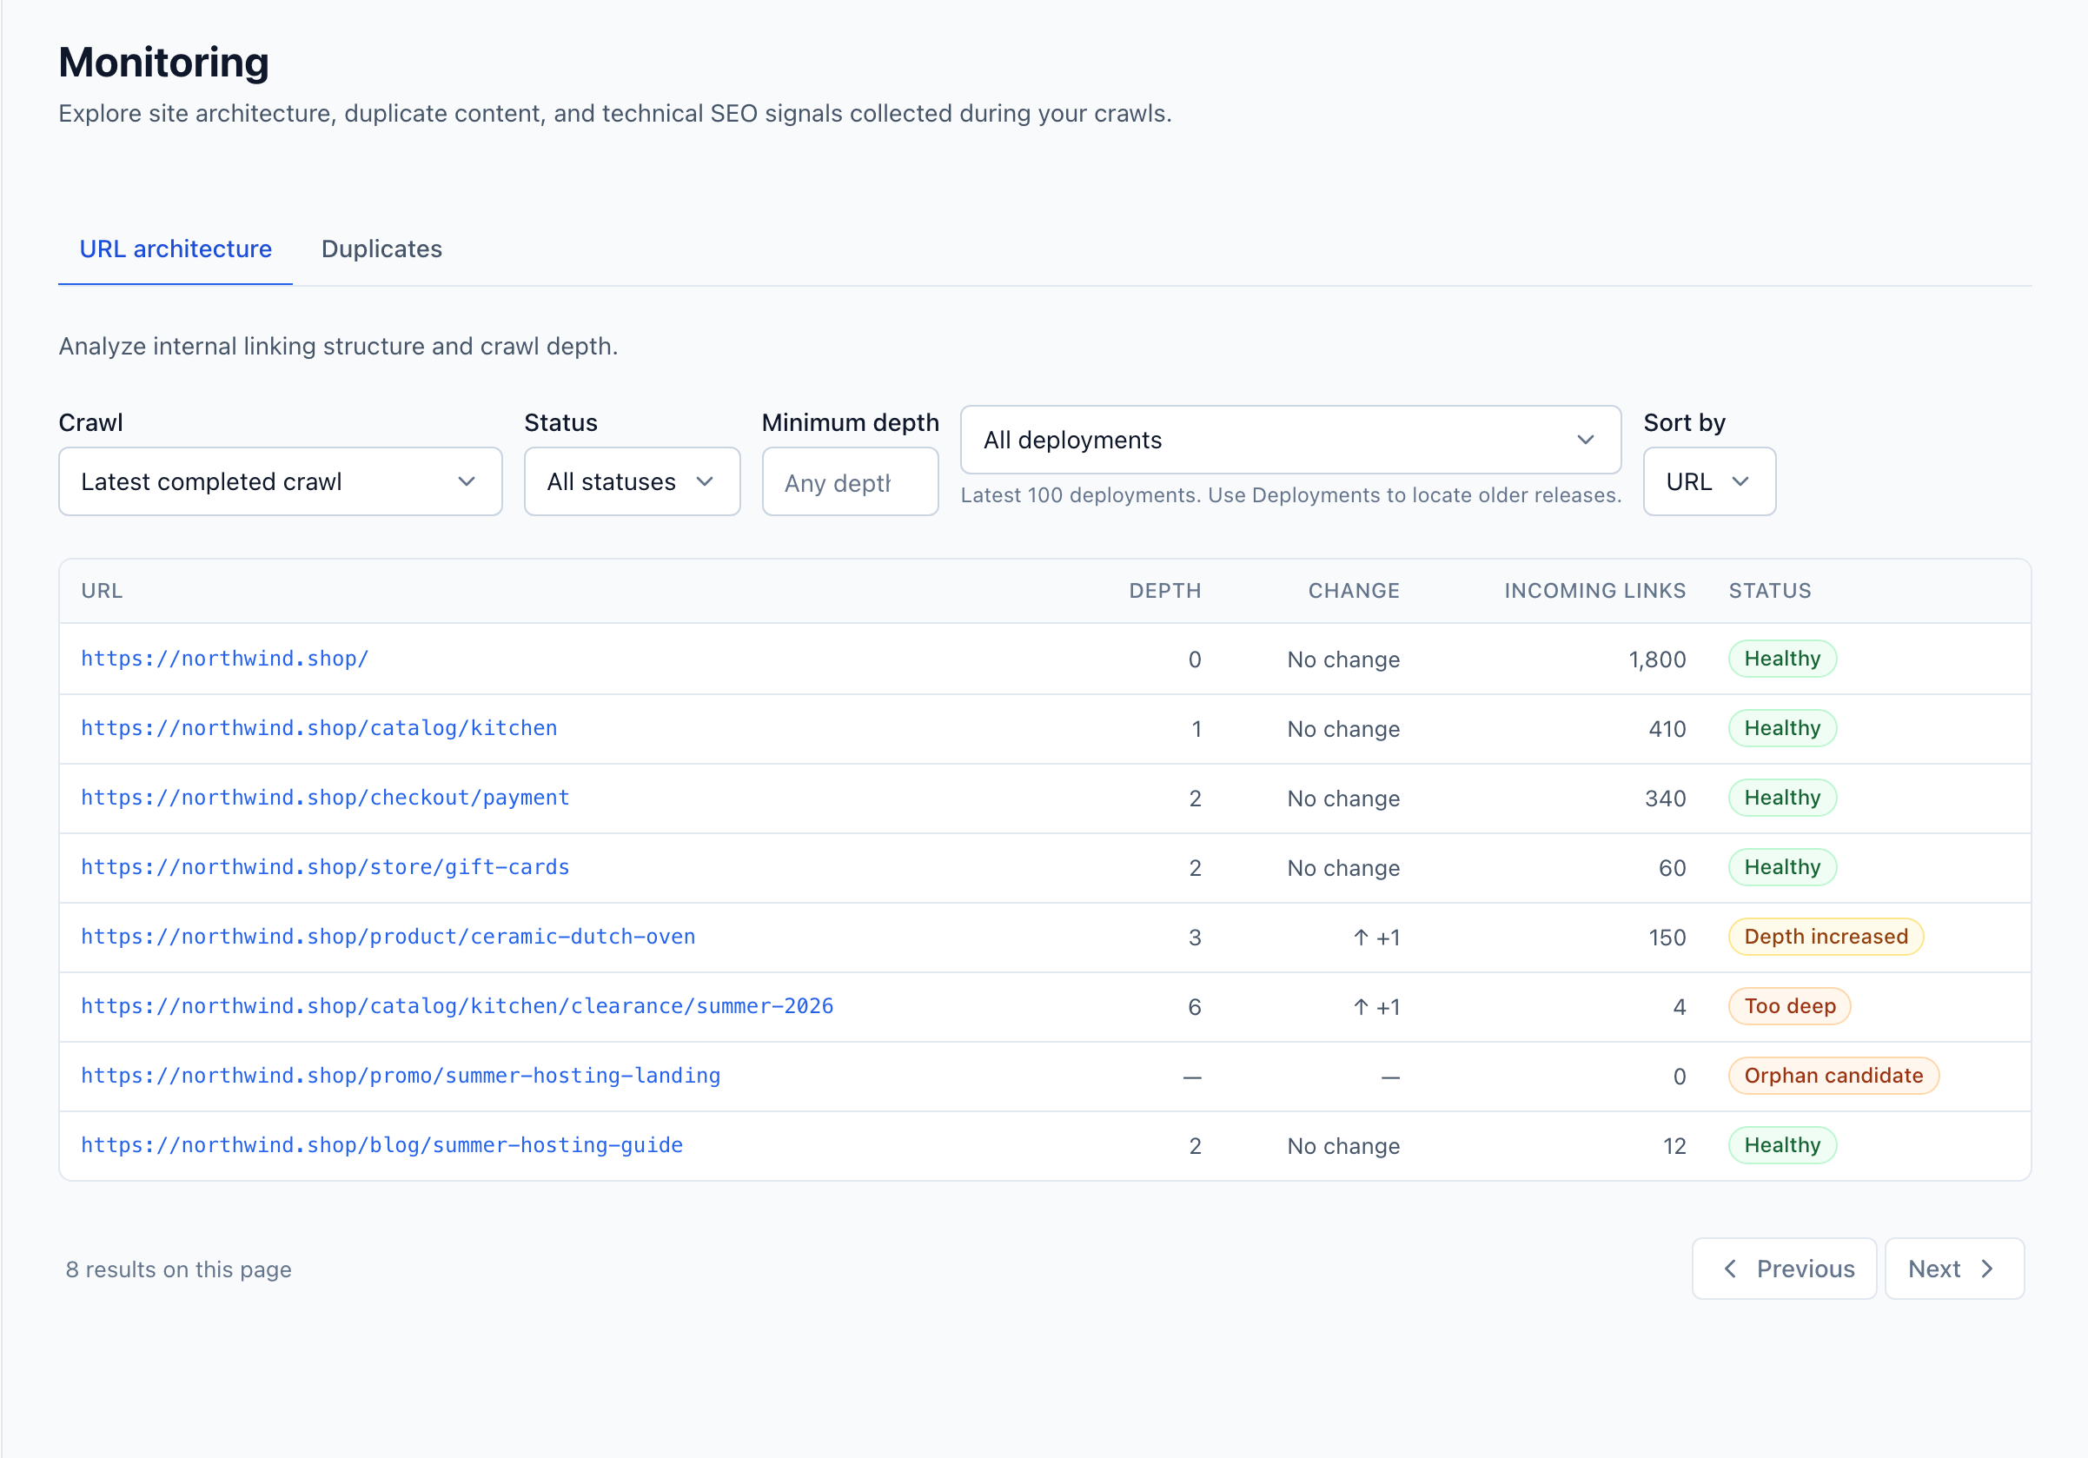
Task: Click the Healthy badge for checkout/payment
Action: [x=1781, y=798]
